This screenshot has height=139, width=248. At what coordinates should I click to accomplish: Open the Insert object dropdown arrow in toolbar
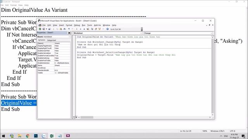(46, 29)
